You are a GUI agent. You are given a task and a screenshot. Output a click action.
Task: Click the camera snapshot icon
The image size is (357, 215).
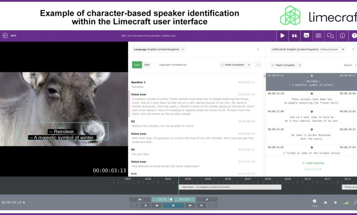(325, 202)
